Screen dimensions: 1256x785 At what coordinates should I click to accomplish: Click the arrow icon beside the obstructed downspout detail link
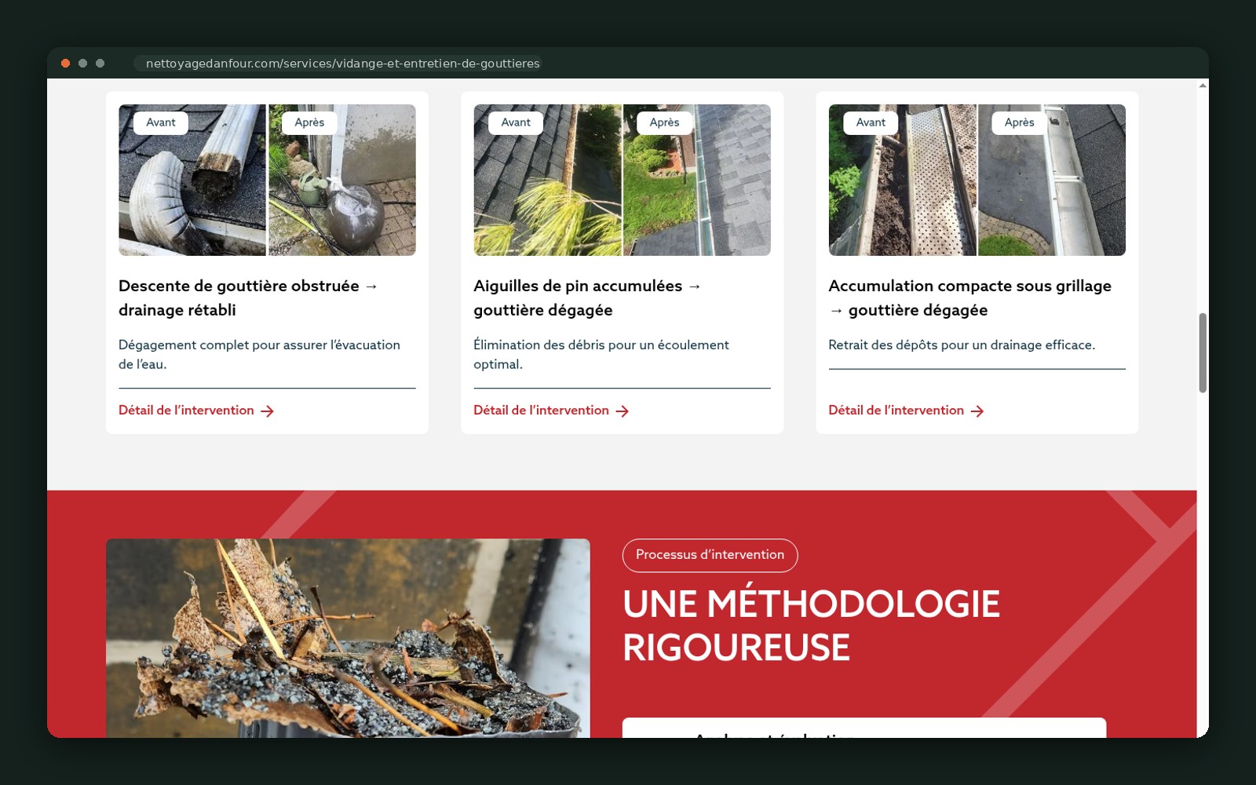[268, 411]
